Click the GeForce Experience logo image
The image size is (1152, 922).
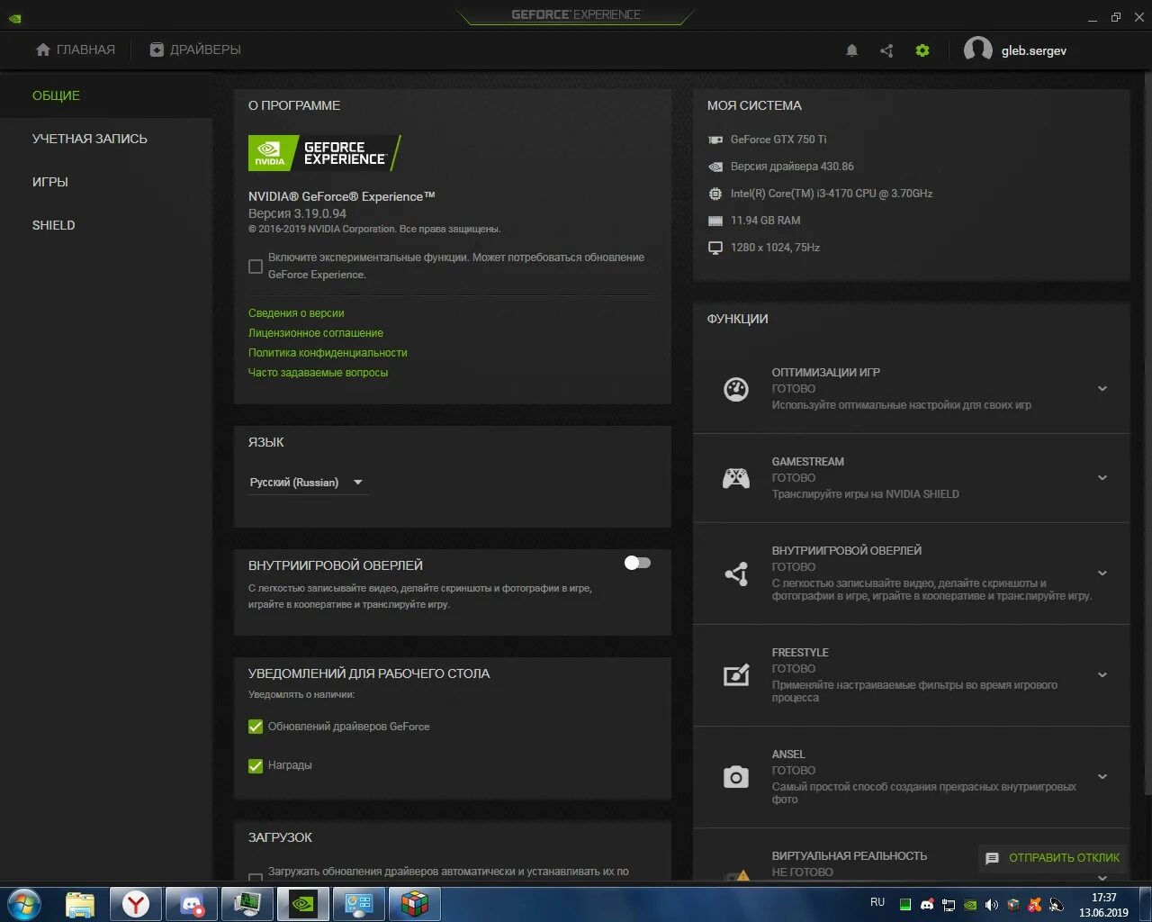(324, 153)
